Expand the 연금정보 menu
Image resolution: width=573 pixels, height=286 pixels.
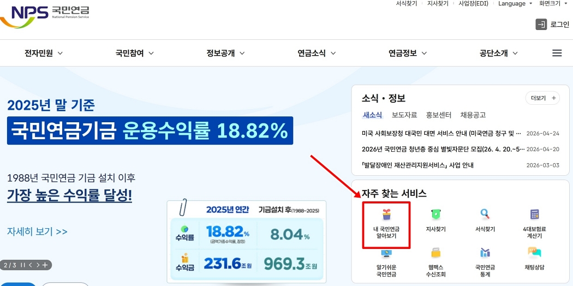point(408,53)
